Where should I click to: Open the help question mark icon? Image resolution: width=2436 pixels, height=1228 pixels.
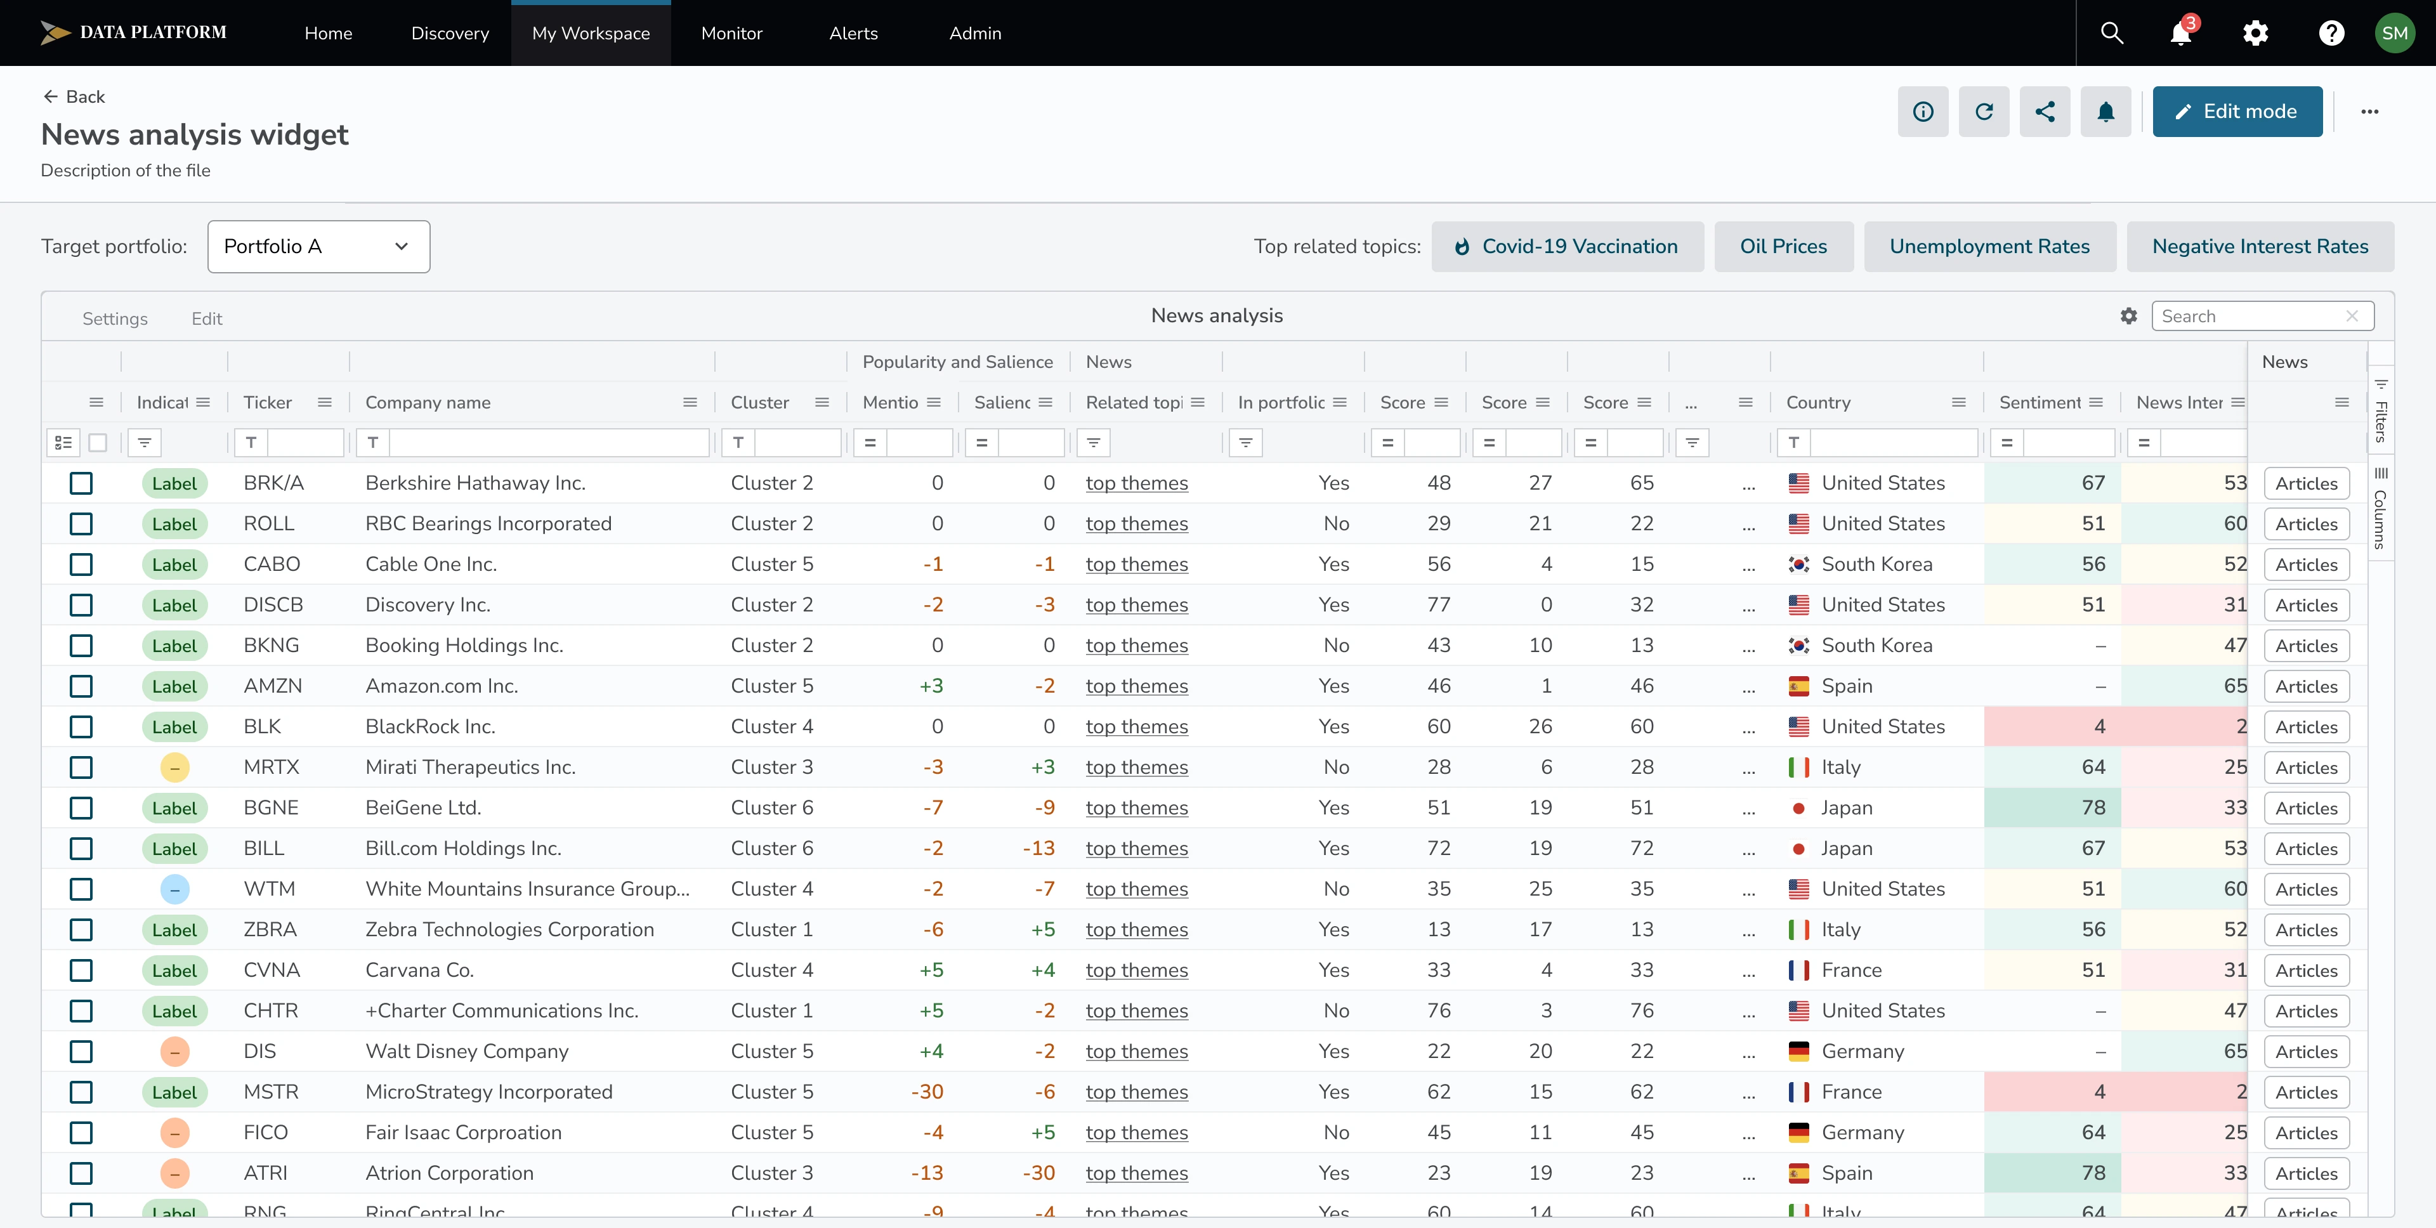coord(2331,33)
